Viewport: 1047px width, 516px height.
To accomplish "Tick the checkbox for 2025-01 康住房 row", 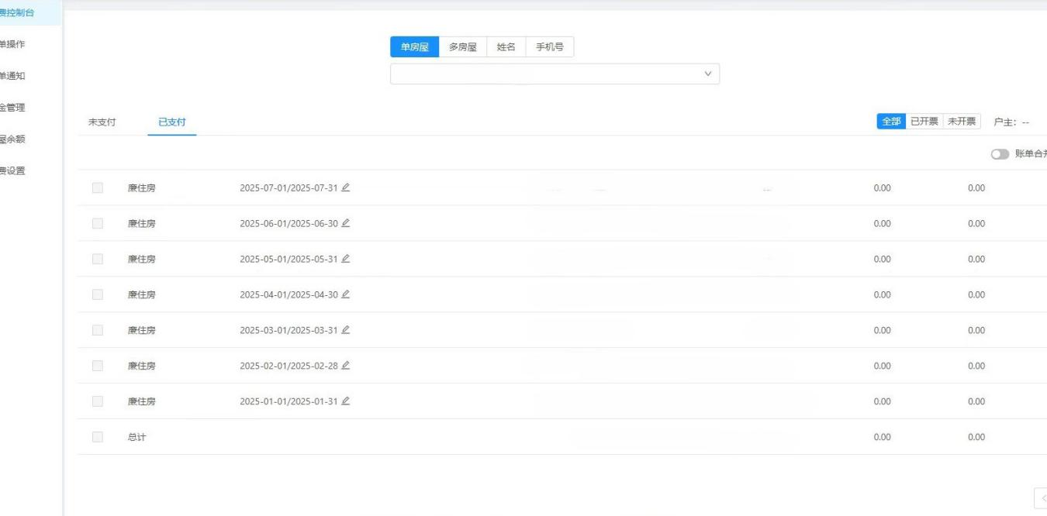I will point(98,401).
